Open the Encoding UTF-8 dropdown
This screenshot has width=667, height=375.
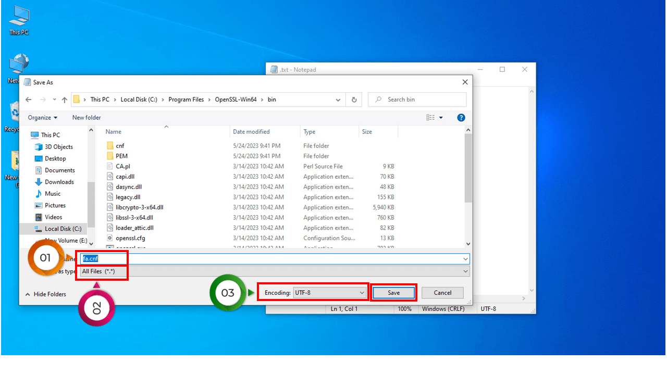pyautogui.click(x=330, y=293)
